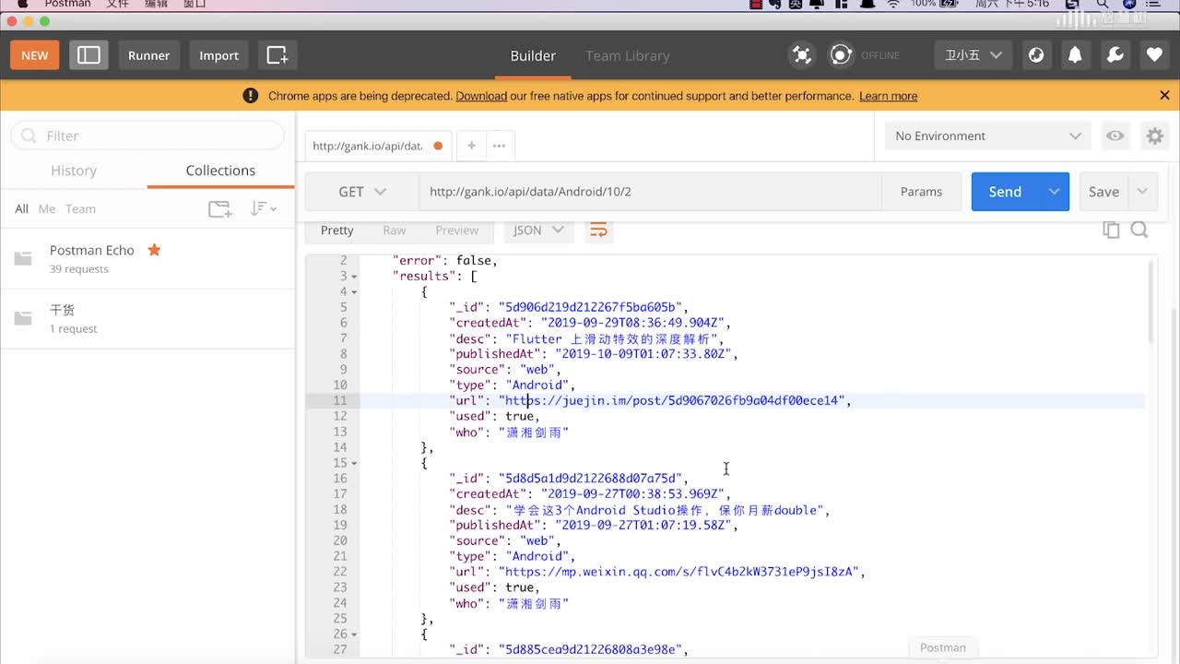Dismiss the deprecation banner

1164,95
